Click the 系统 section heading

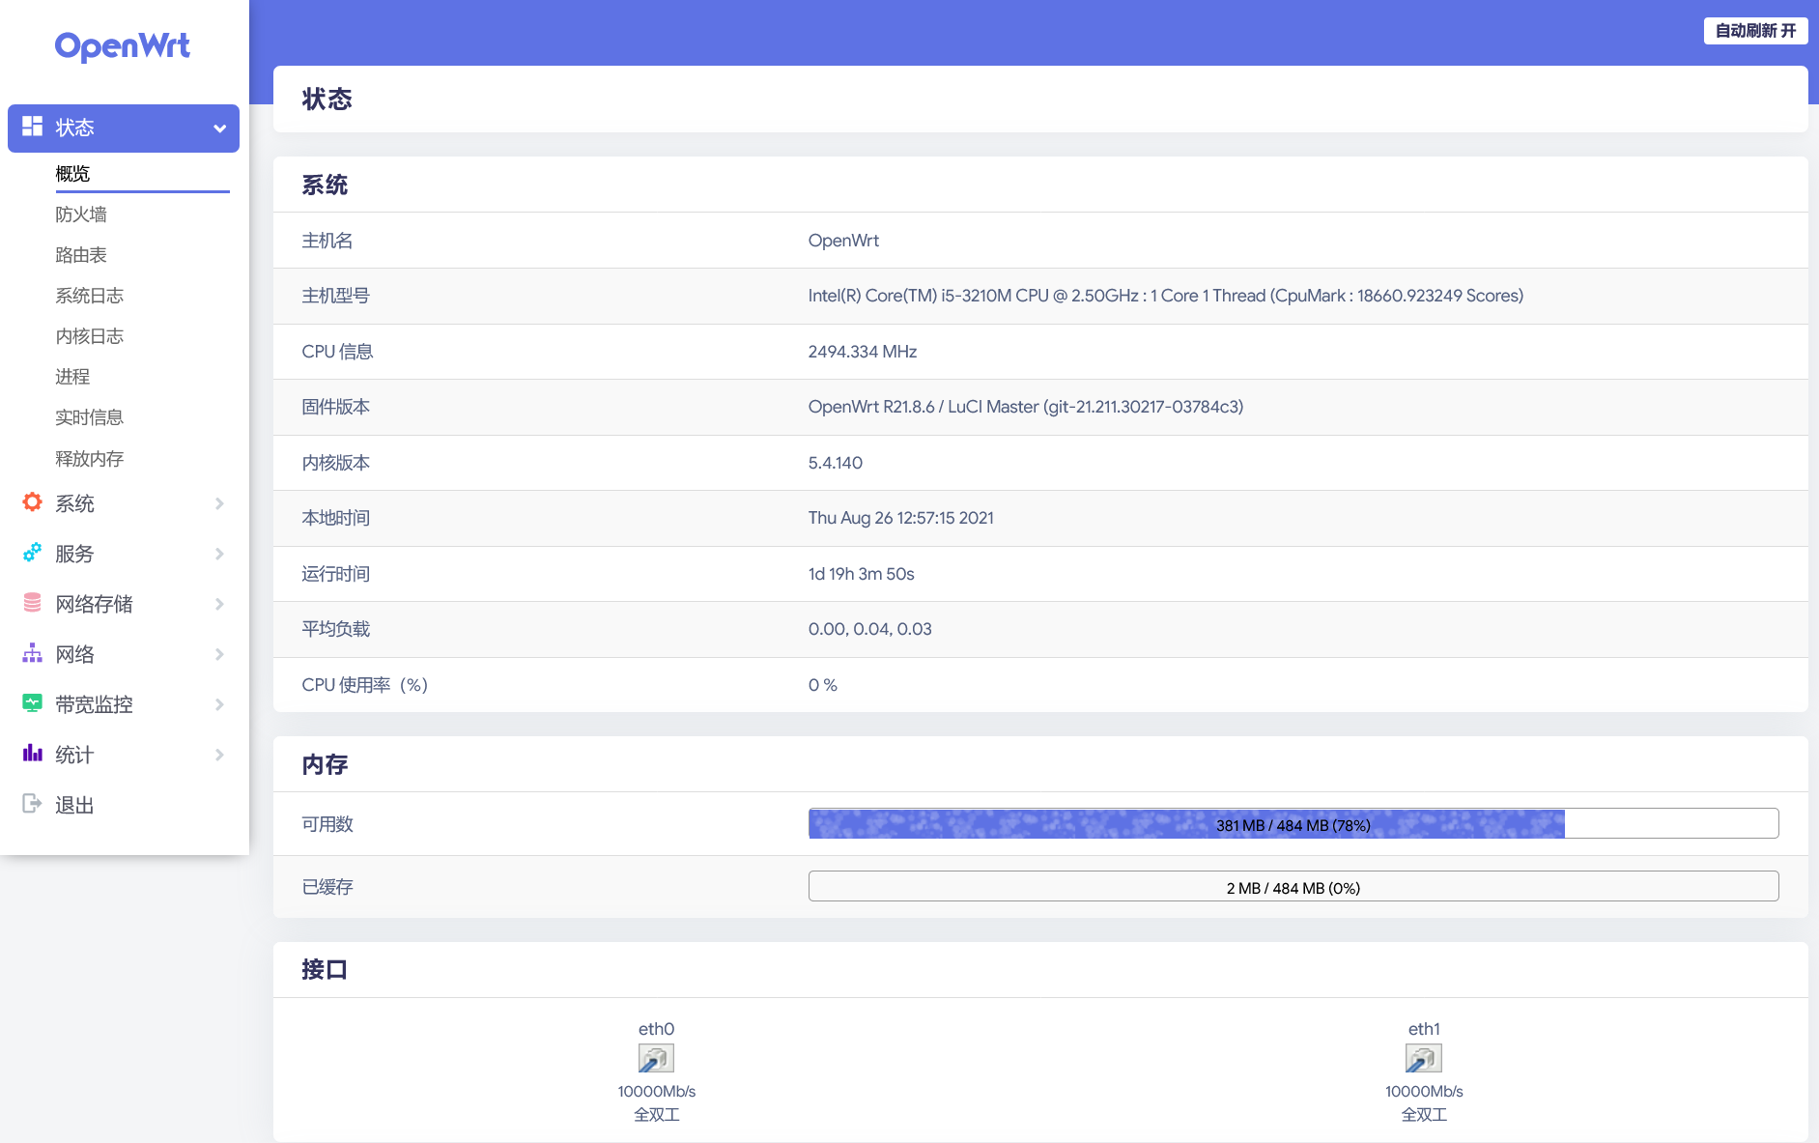coord(325,185)
